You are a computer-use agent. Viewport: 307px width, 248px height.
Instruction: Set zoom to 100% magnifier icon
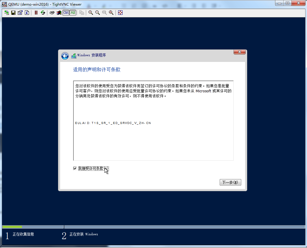tap(105, 13)
